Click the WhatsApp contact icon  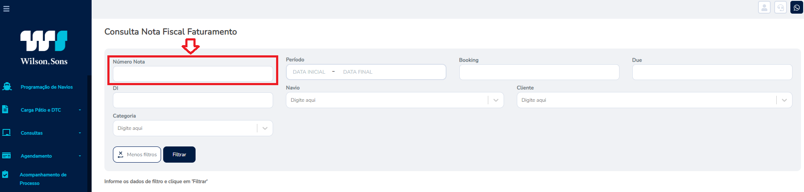tap(797, 8)
